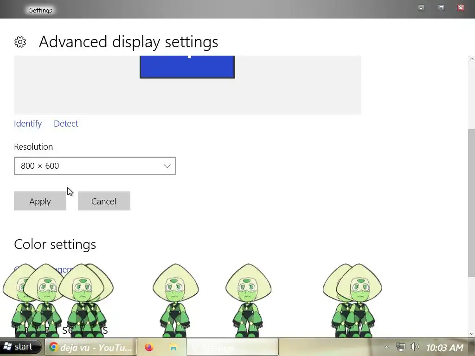Click the Cancel button
Image resolution: width=475 pixels, height=356 pixels.
[104, 201]
